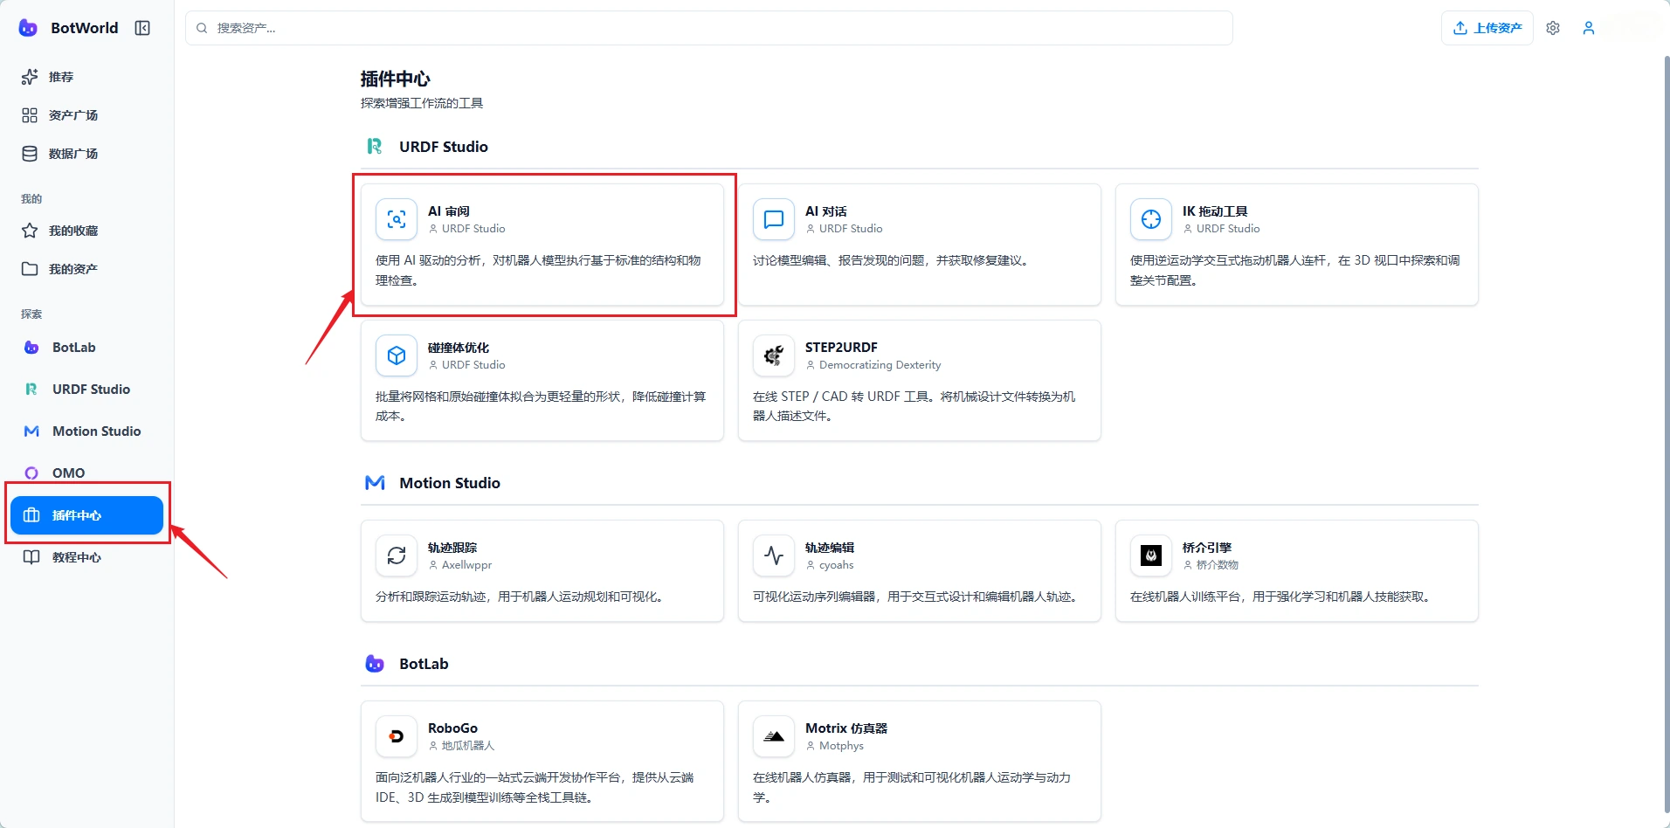Open the Motrix 仿真器 plugin card
Screen dimensions: 1670x828
coord(920,762)
